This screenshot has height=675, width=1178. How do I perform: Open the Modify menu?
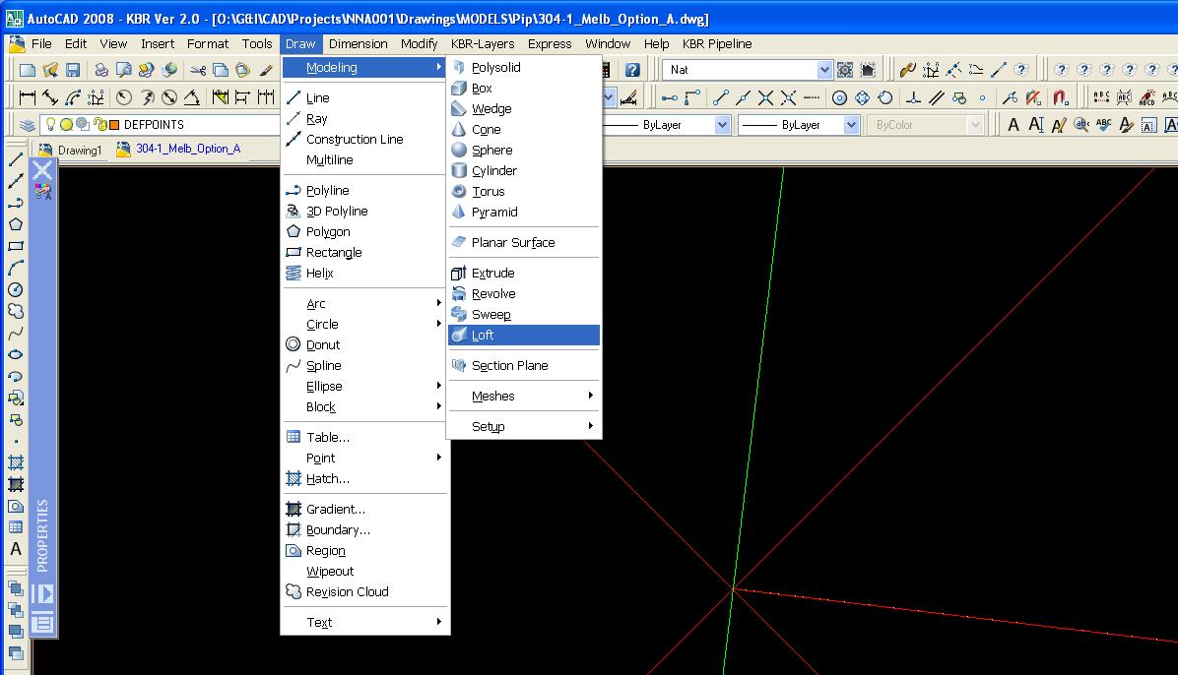420,43
